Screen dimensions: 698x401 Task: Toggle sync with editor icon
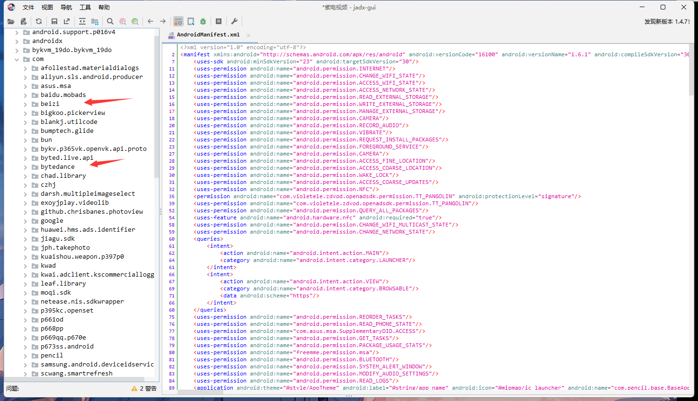point(82,21)
